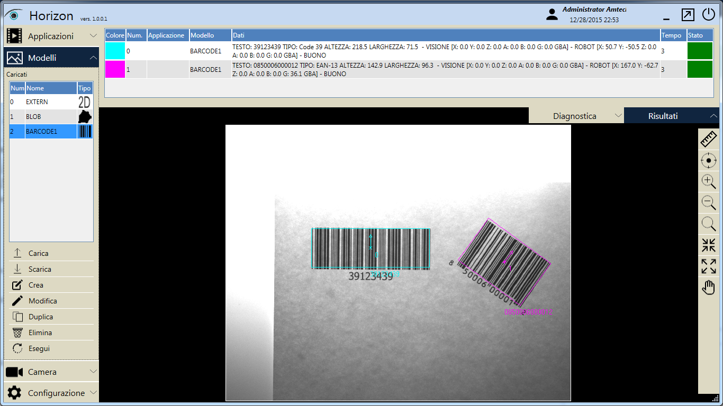Viewport: 723px width, 406px height.
Task: Select the ruler measurement tool
Action: [x=709, y=140]
